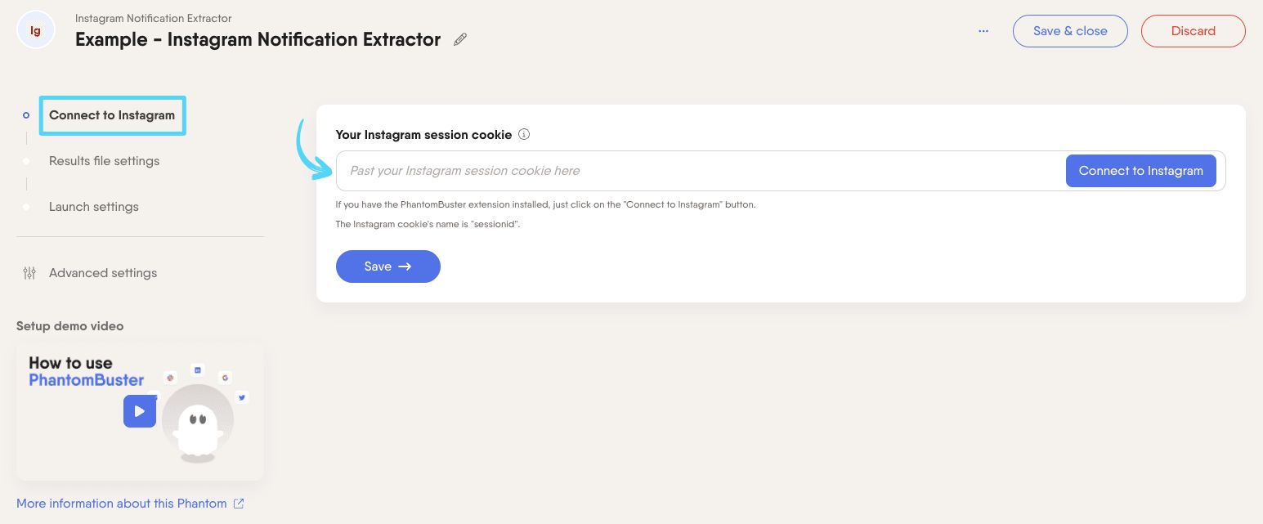Open the setup demo video thumbnail
Screen dimensions: 1263x524
[140, 411]
